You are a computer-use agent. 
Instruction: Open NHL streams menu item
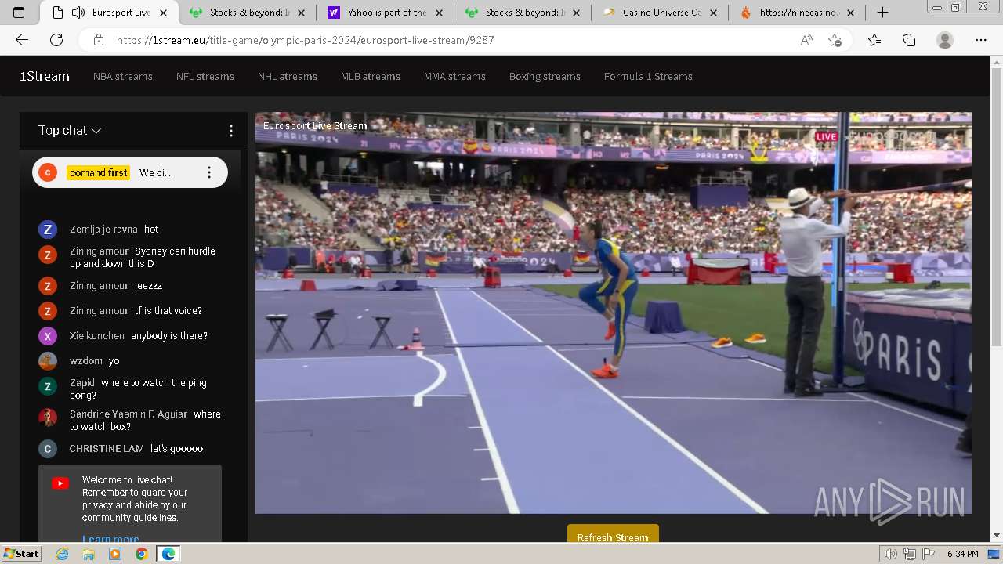point(288,76)
